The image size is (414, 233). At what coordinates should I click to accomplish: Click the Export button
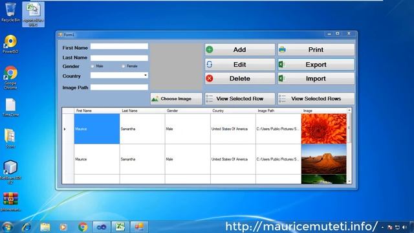click(316, 65)
